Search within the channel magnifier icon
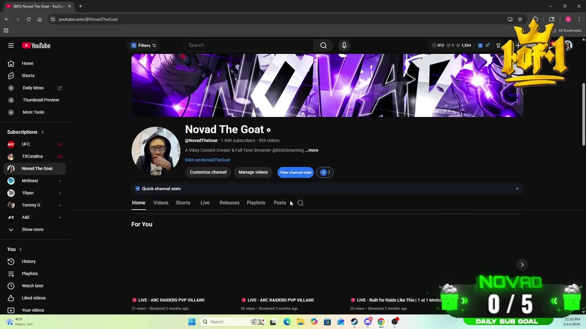The image size is (586, 329). 301,203
